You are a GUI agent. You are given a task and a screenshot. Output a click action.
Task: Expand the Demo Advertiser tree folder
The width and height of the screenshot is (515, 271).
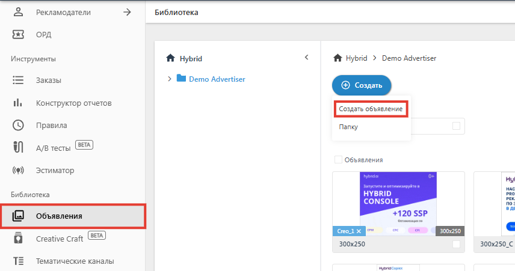pos(170,79)
